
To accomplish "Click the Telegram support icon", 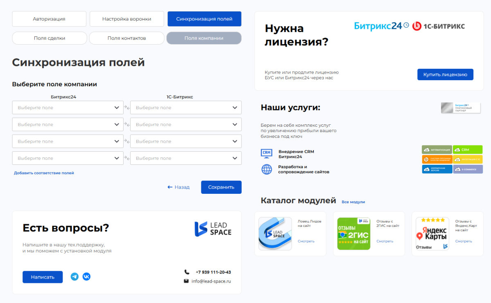I will coord(74,276).
